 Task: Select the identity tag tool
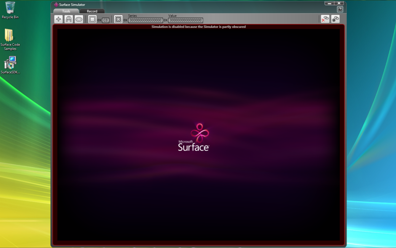pos(118,19)
